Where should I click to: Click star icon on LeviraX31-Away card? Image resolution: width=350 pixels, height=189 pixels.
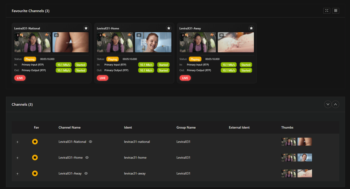251,28
